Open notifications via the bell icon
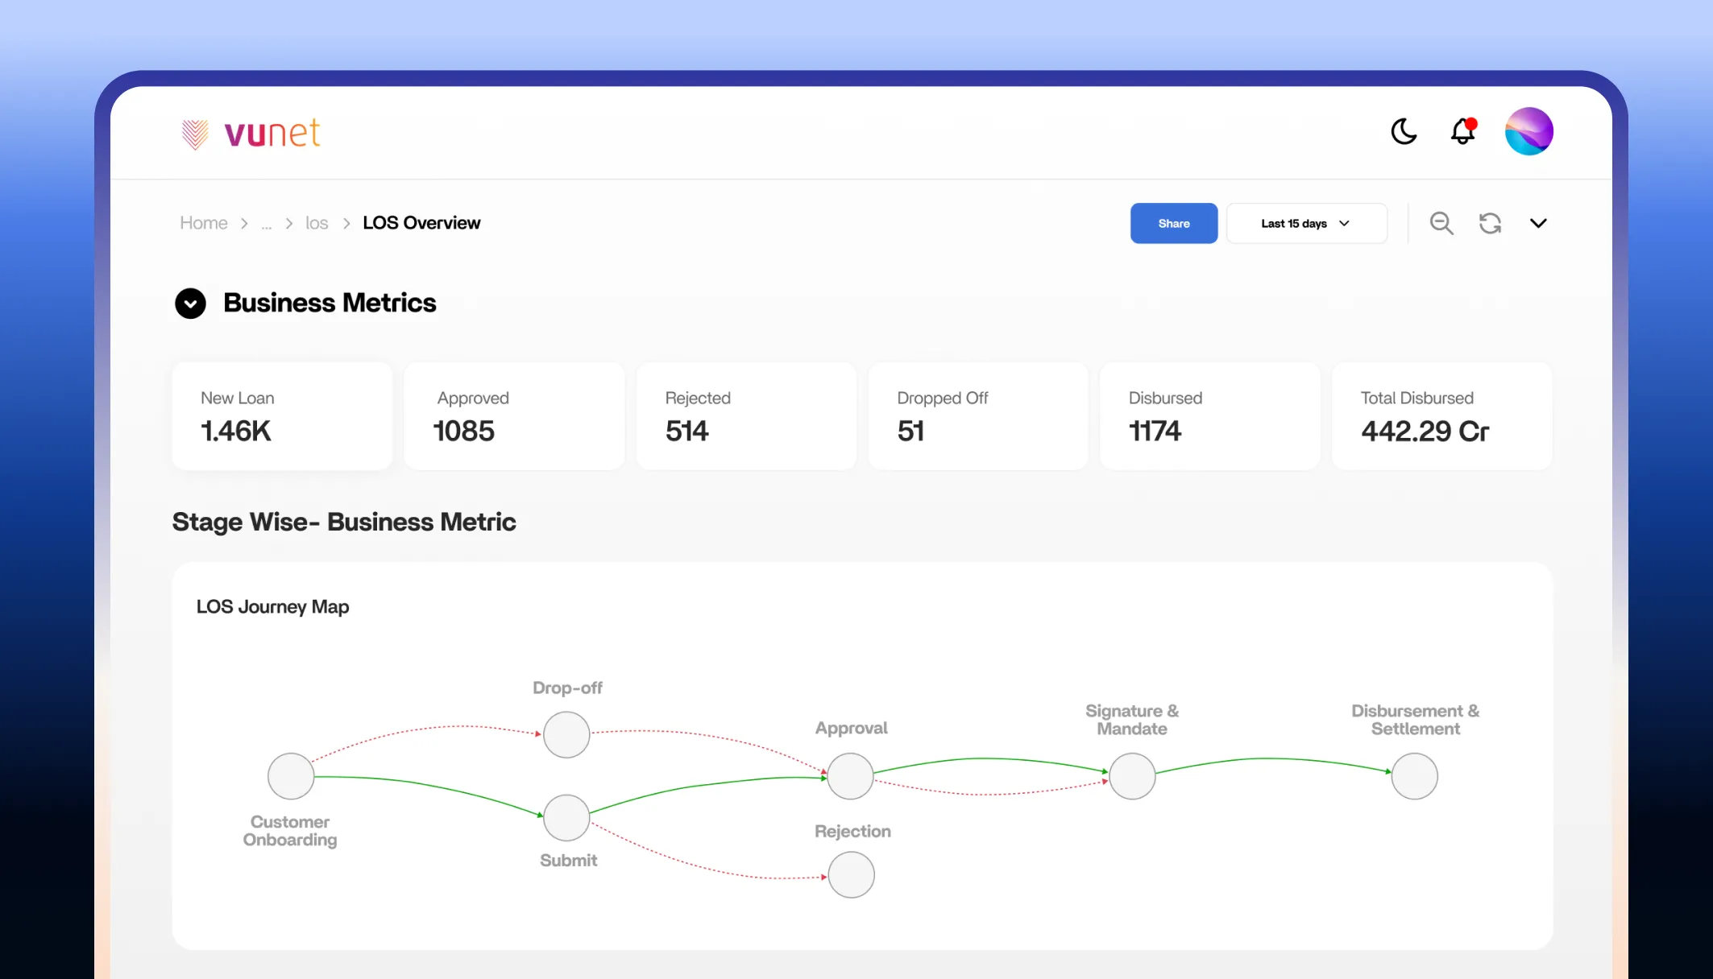Screen dimensions: 1713x979 tap(1462, 131)
